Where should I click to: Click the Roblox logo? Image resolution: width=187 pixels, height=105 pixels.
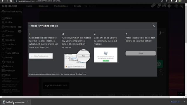pyautogui.click(x=10, y=6)
